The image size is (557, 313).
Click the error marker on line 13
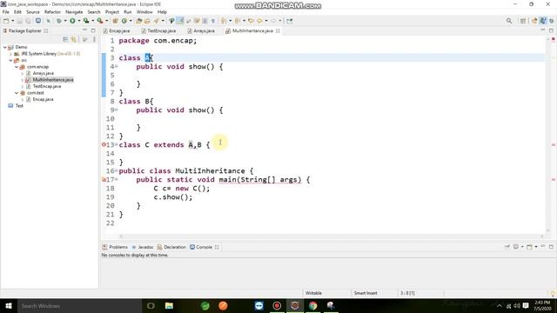(x=104, y=144)
